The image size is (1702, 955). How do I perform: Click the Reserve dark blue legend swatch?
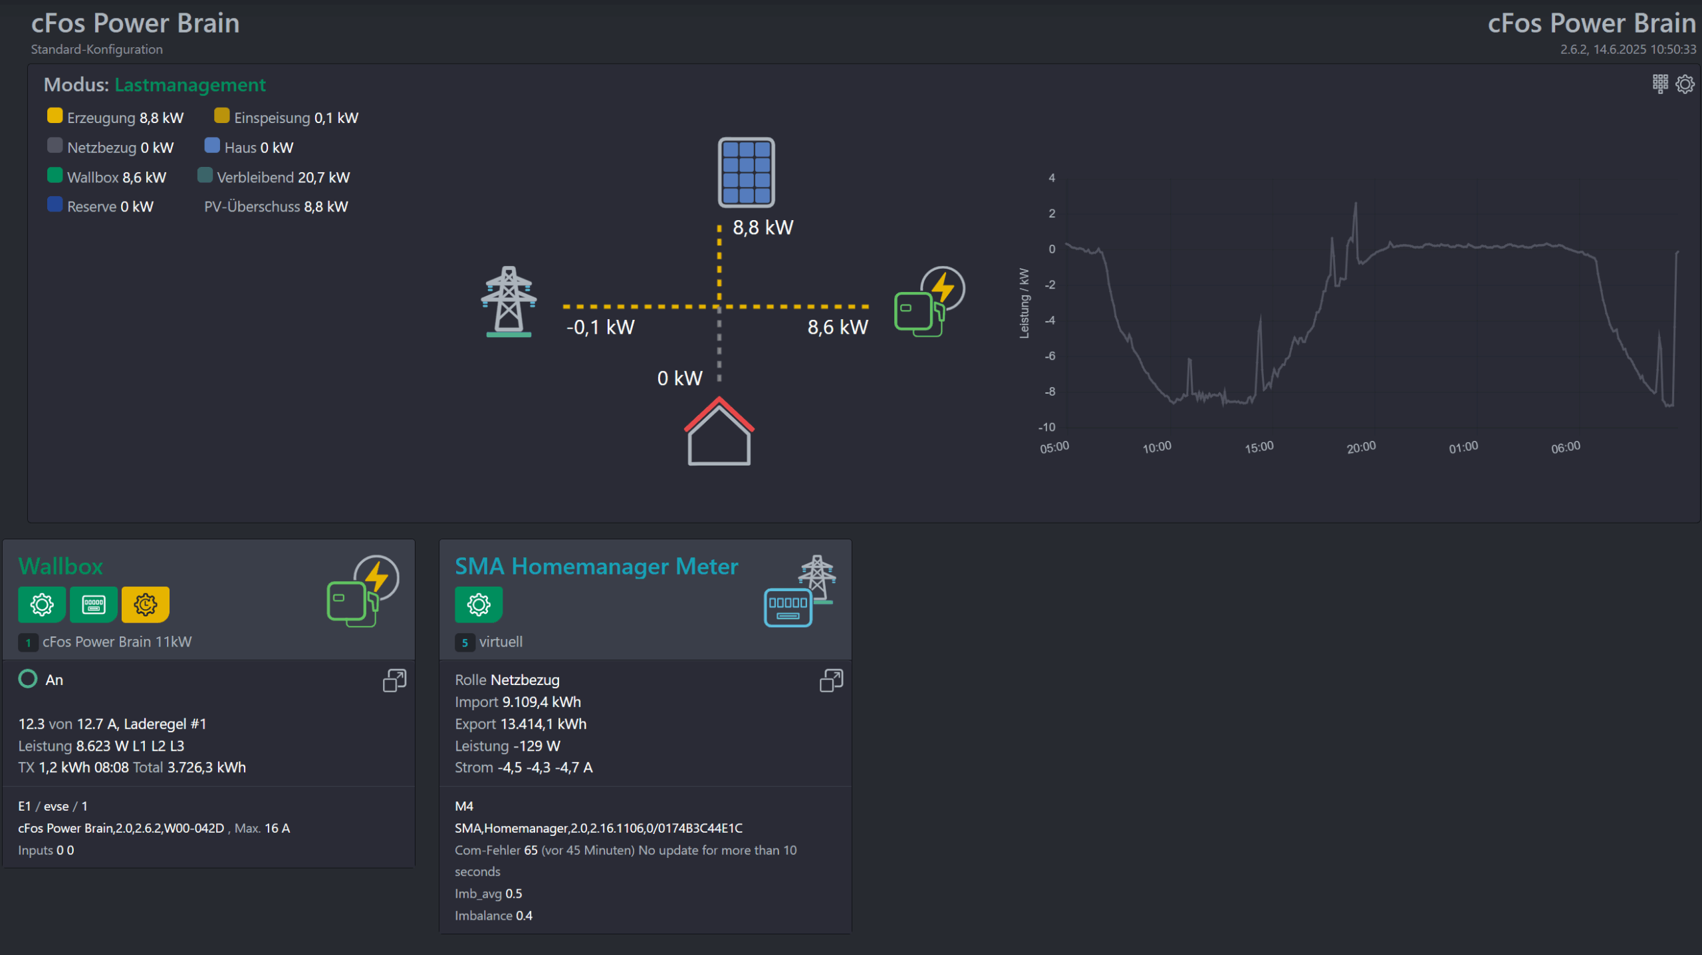coord(55,204)
